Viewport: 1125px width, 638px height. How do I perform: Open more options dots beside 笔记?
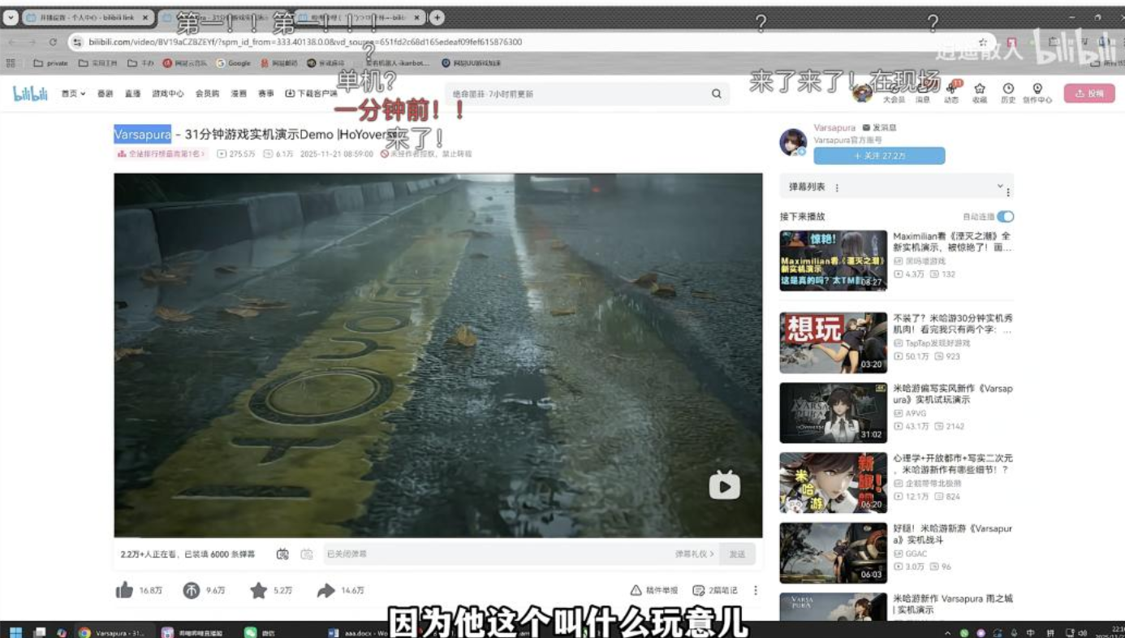[756, 590]
